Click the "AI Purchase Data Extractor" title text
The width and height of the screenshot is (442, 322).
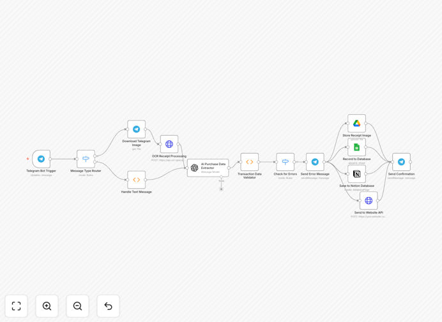pyautogui.click(x=213, y=166)
